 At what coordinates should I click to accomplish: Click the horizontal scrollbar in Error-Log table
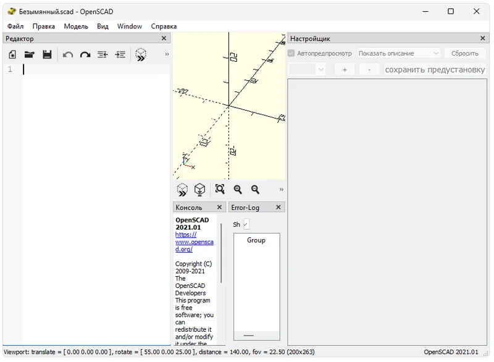click(x=249, y=335)
